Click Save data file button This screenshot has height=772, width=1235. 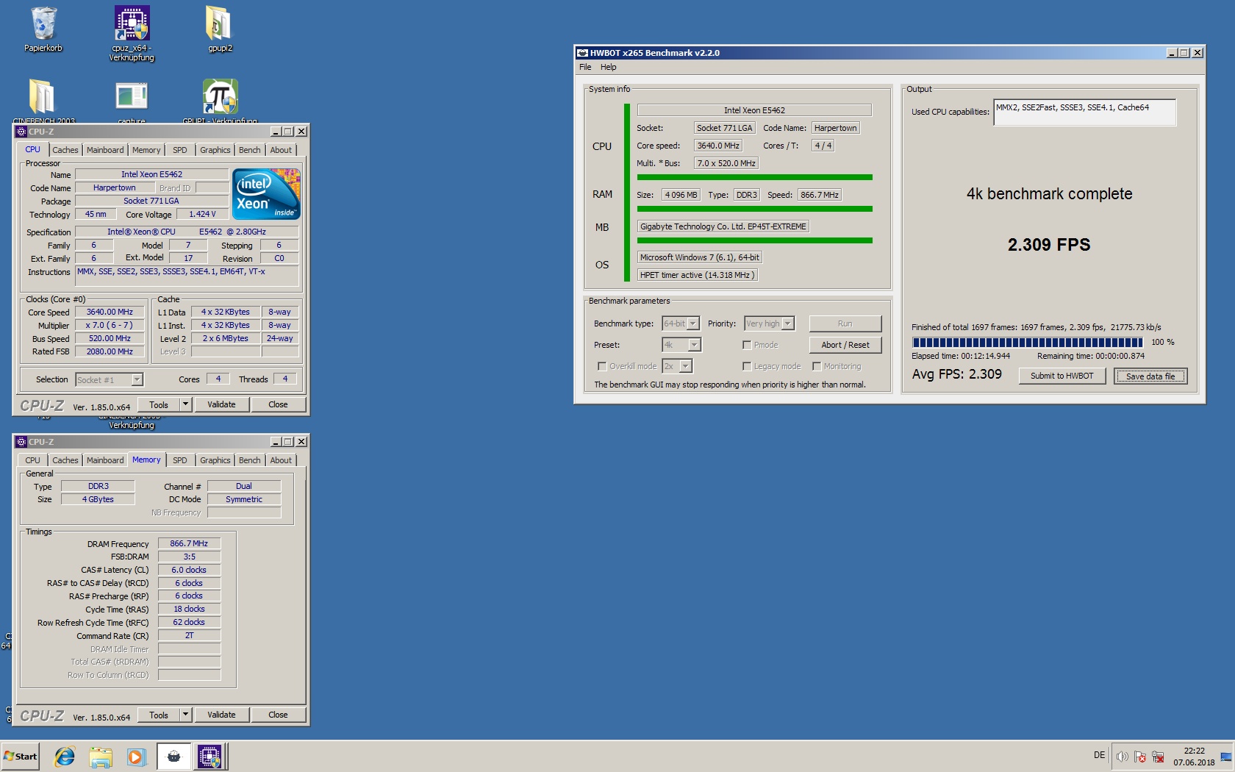click(x=1150, y=376)
